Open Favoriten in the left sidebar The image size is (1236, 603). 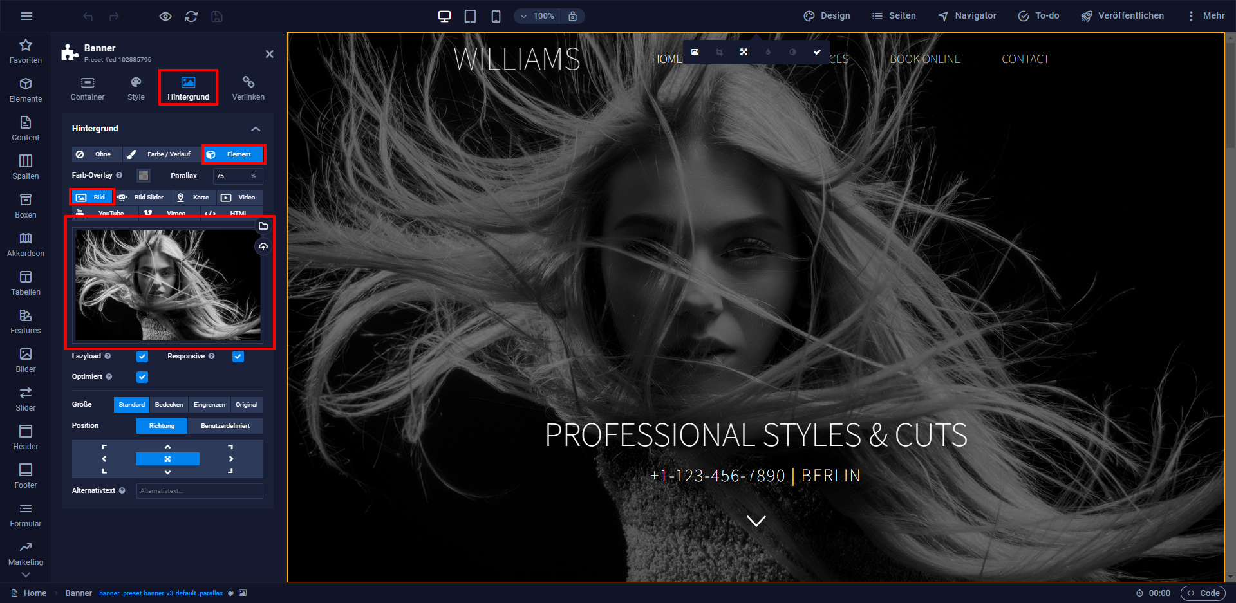tap(26, 51)
